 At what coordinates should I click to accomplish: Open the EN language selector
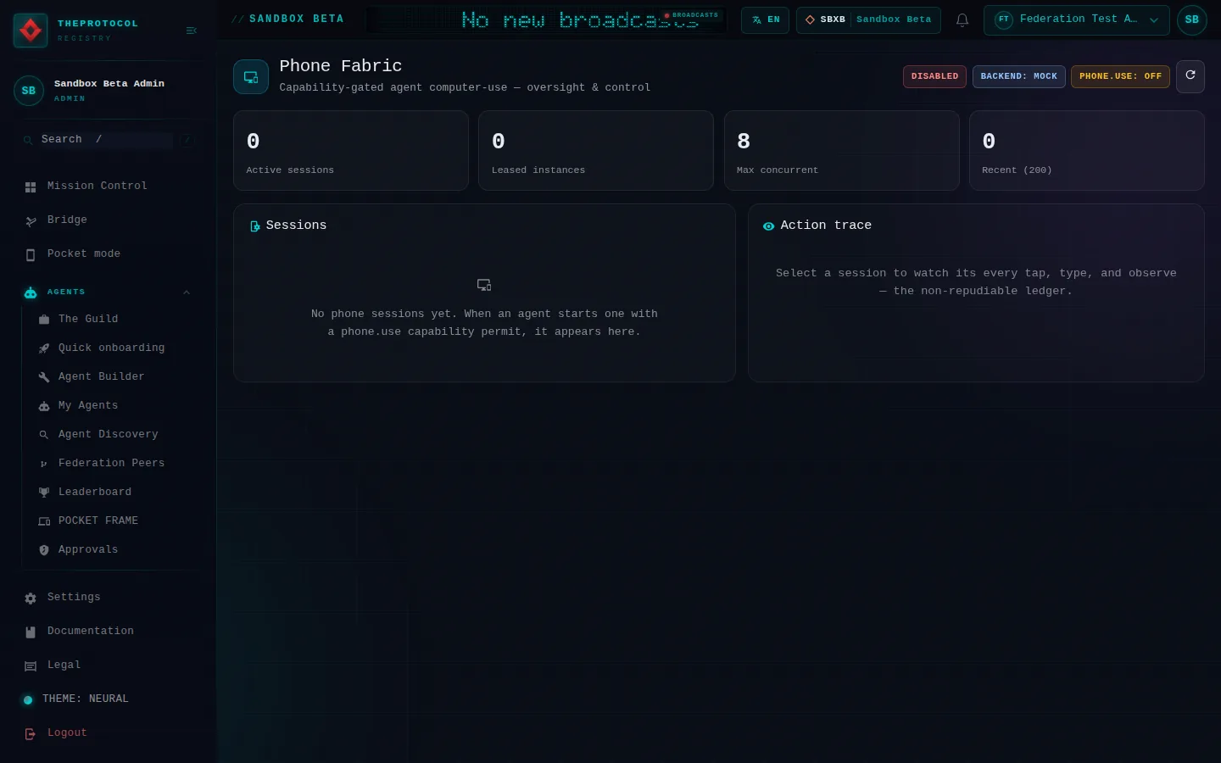click(765, 19)
